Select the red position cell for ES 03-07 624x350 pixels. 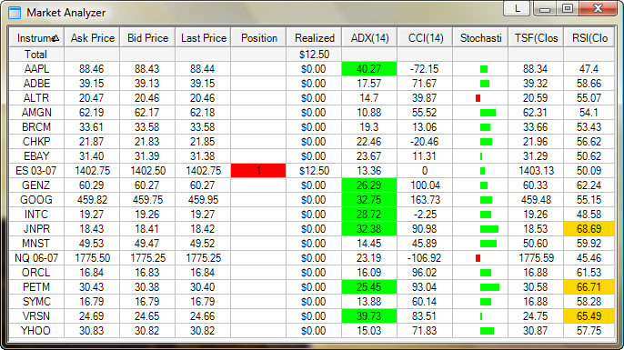pos(258,171)
